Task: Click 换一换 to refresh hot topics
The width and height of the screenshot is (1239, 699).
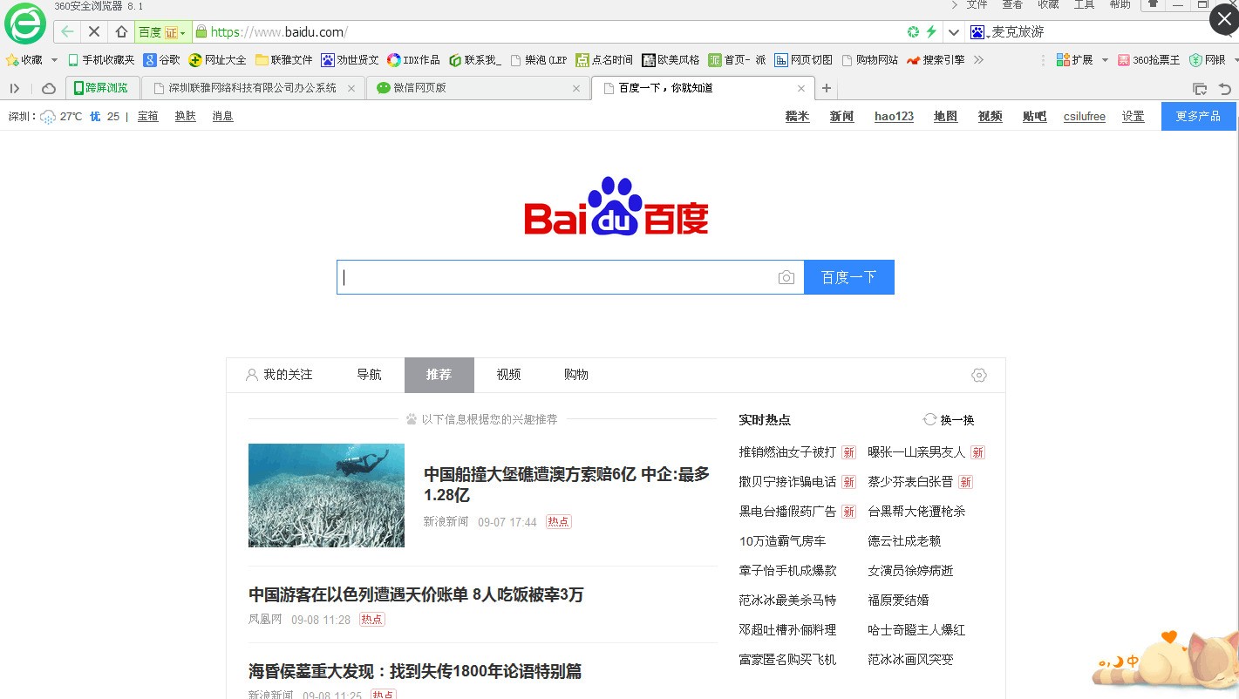Action: [x=949, y=420]
